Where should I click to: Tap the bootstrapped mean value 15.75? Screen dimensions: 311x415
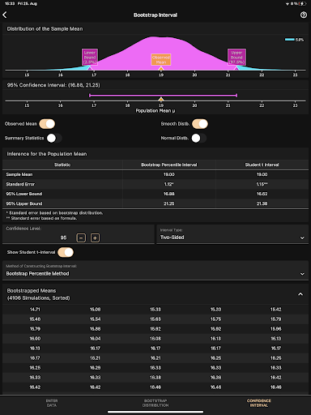point(215,319)
